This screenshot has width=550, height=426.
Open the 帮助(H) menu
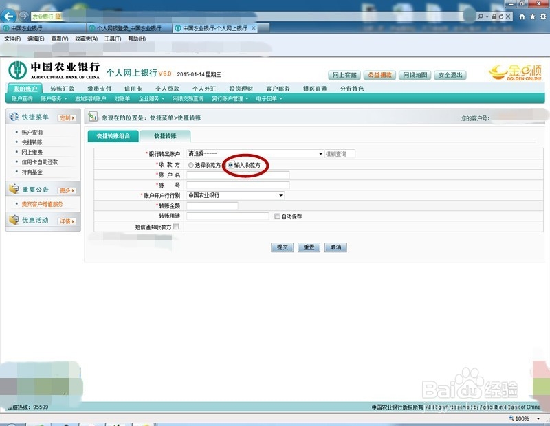[x=137, y=38]
